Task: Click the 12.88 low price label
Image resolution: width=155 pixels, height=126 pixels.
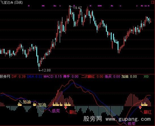Action: pos(46,70)
